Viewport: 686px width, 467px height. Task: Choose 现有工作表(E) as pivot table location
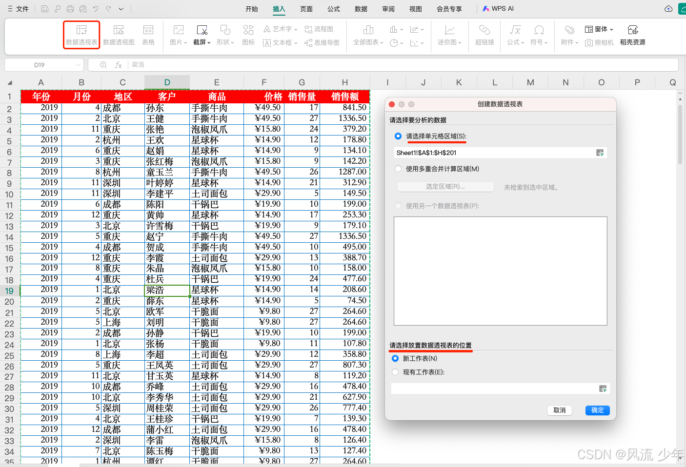[x=395, y=371]
